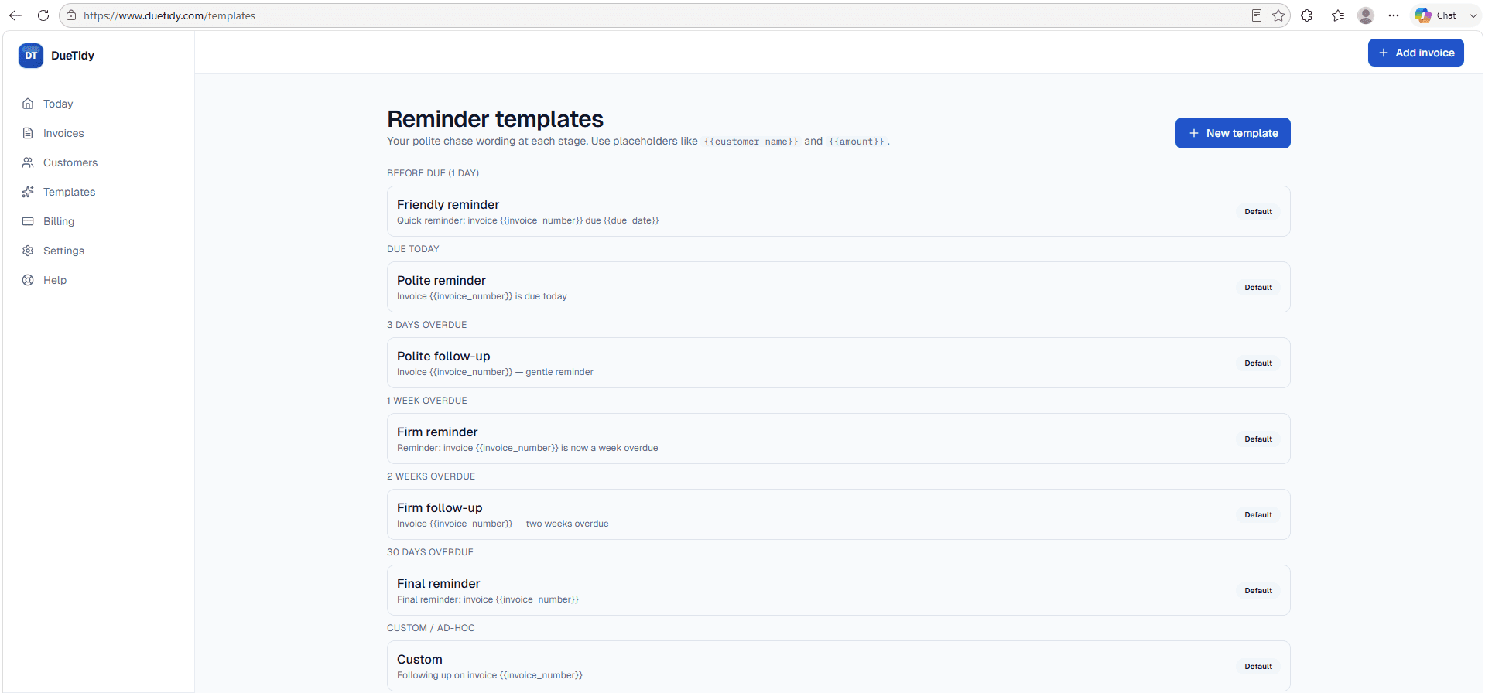Go to Invoices section
Viewport: 1485px width, 693px height.
point(63,133)
